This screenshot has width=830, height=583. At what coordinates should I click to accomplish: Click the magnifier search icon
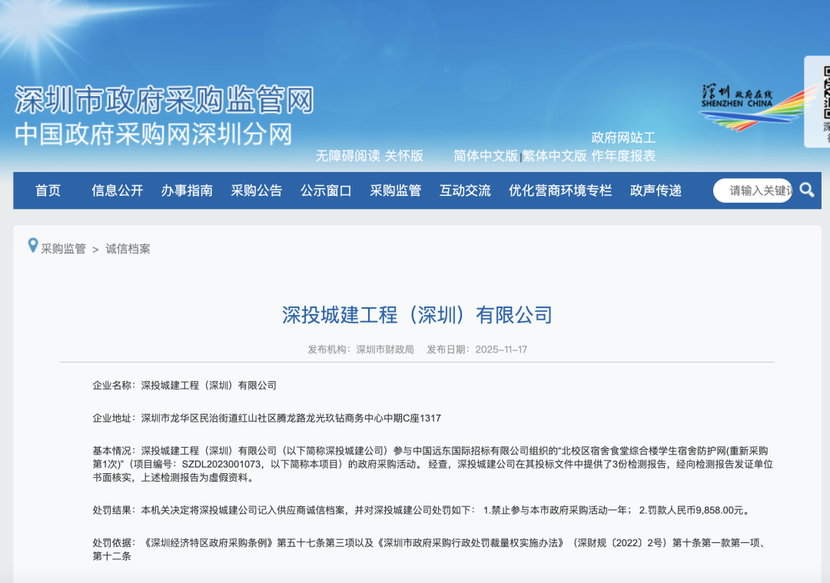coord(806,190)
